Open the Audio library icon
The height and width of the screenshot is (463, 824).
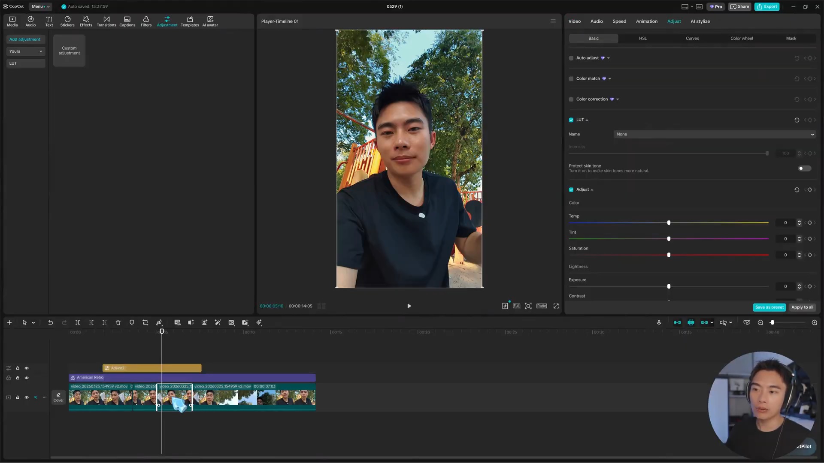click(x=30, y=21)
